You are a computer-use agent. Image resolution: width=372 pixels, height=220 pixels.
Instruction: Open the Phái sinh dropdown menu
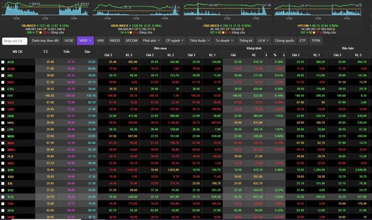point(151,41)
